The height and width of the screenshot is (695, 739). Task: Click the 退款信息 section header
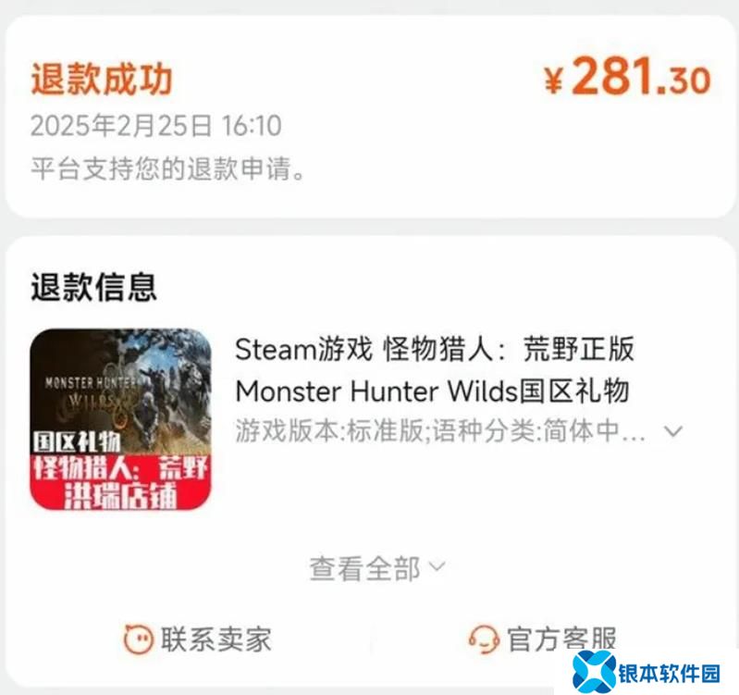pos(93,287)
